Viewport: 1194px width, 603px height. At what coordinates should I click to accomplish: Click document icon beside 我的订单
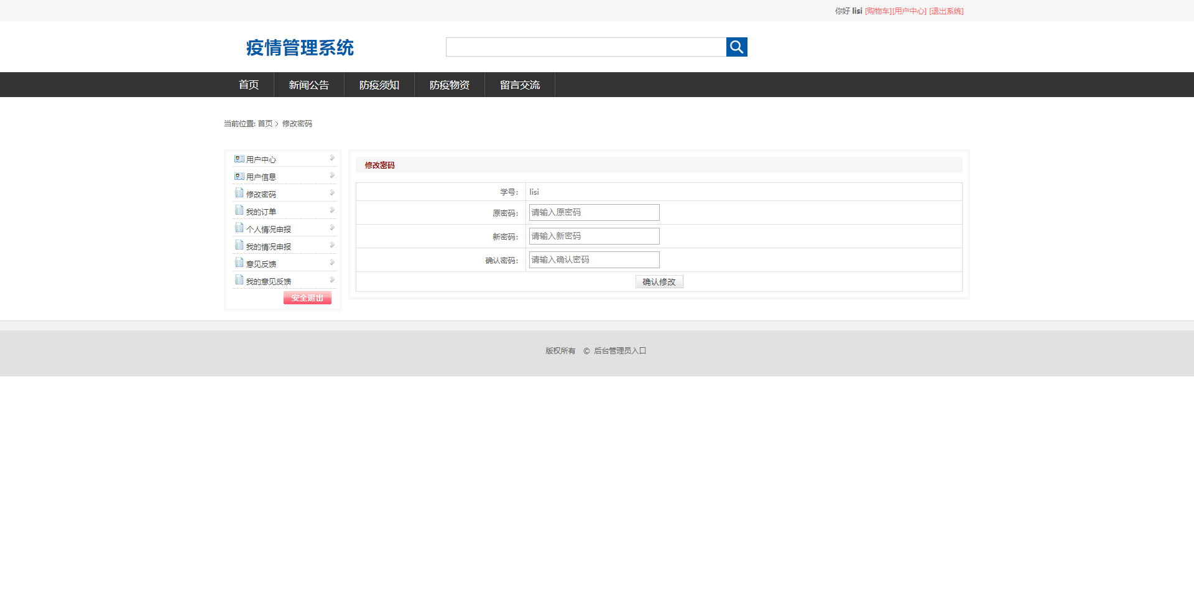coord(239,210)
